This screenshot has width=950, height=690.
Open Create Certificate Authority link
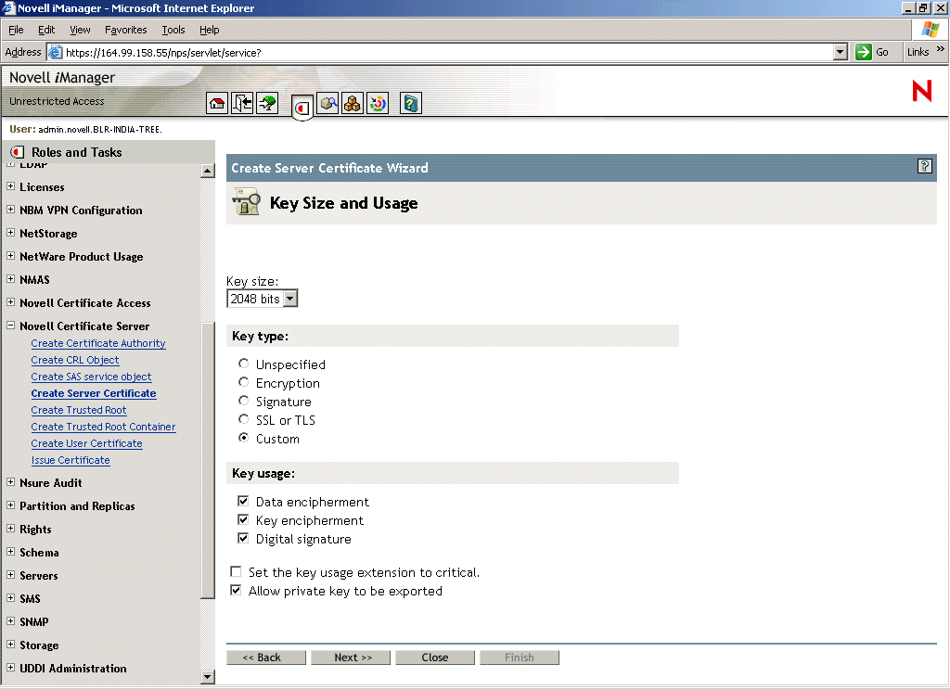pos(98,343)
